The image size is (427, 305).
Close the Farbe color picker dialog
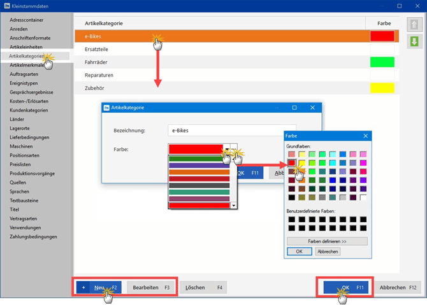pyautogui.click(x=365, y=136)
